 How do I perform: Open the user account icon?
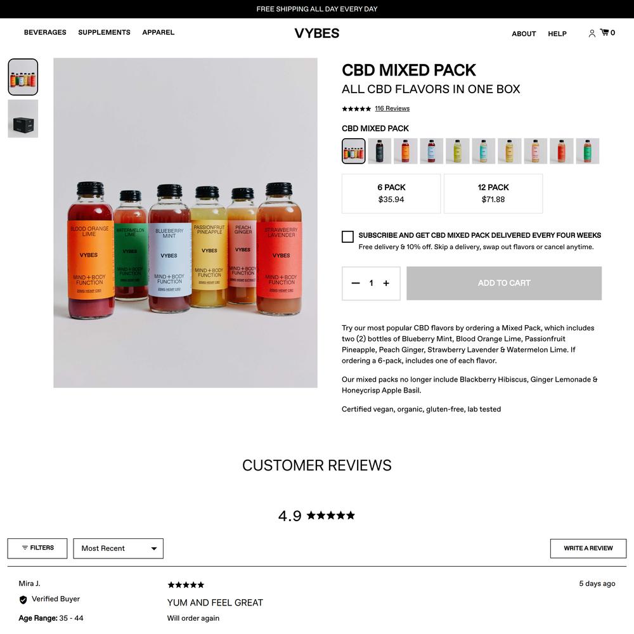click(x=592, y=33)
